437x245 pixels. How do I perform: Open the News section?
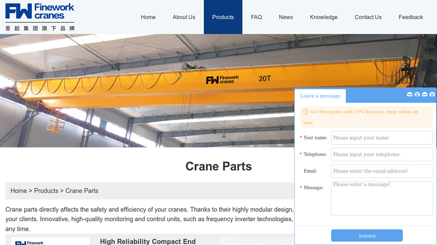click(286, 17)
